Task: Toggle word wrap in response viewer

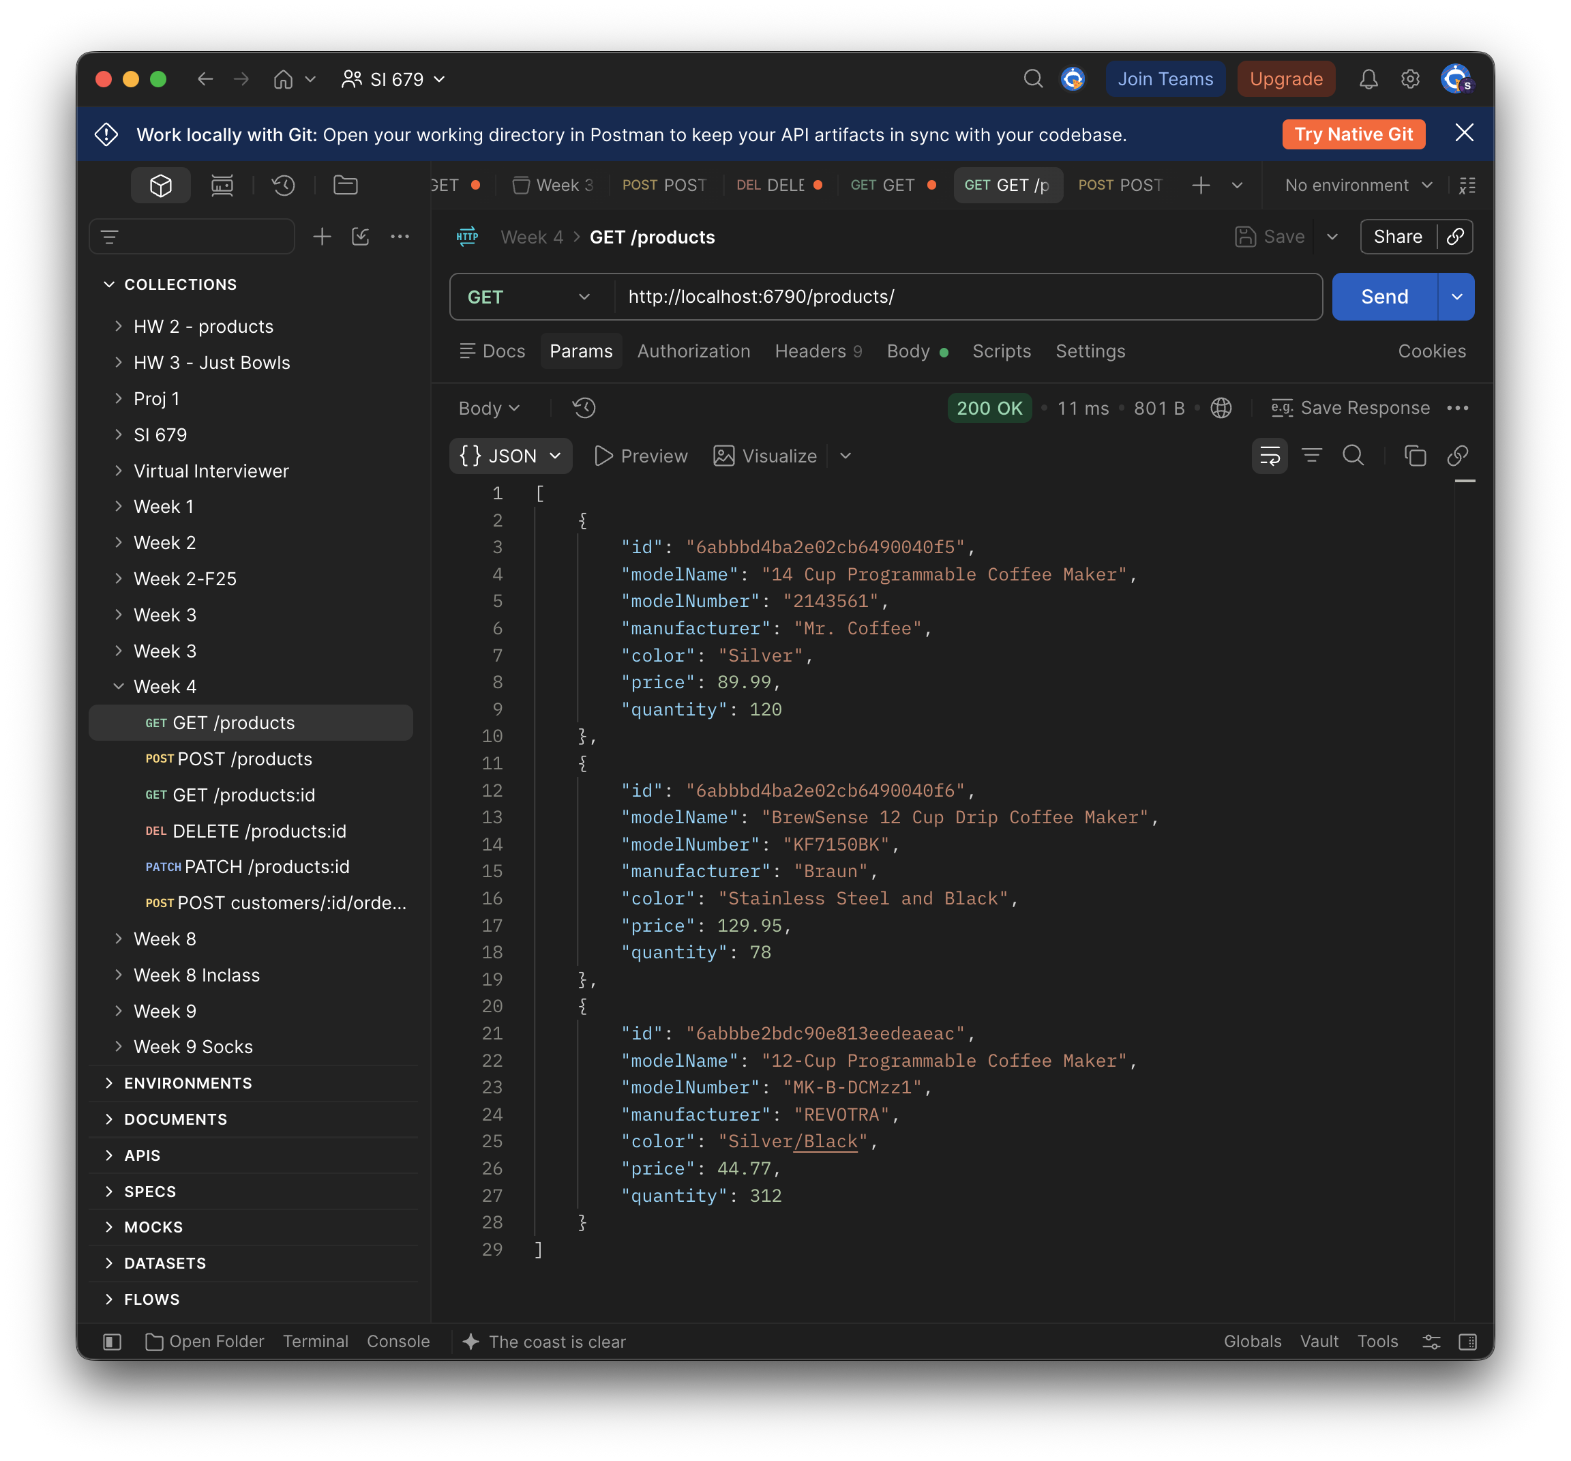Action: coord(1270,456)
